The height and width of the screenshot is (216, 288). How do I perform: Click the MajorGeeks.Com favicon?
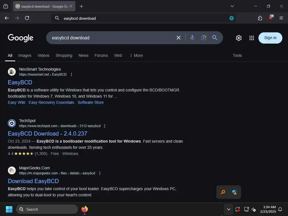[x=12, y=170]
